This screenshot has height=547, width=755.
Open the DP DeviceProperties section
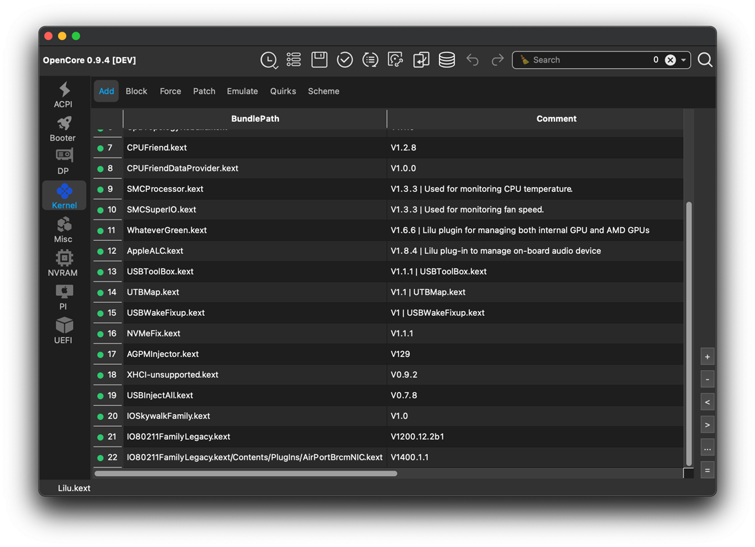(63, 162)
